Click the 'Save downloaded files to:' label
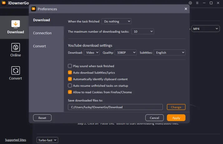The image size is (223, 144). pos(85,100)
